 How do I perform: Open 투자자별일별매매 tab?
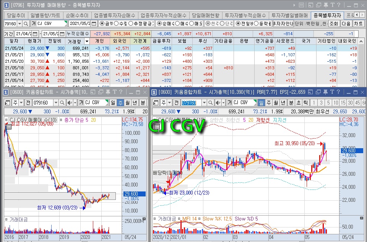pyautogui.click(x=289, y=15)
